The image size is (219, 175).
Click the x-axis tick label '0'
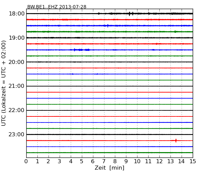tap(26, 162)
